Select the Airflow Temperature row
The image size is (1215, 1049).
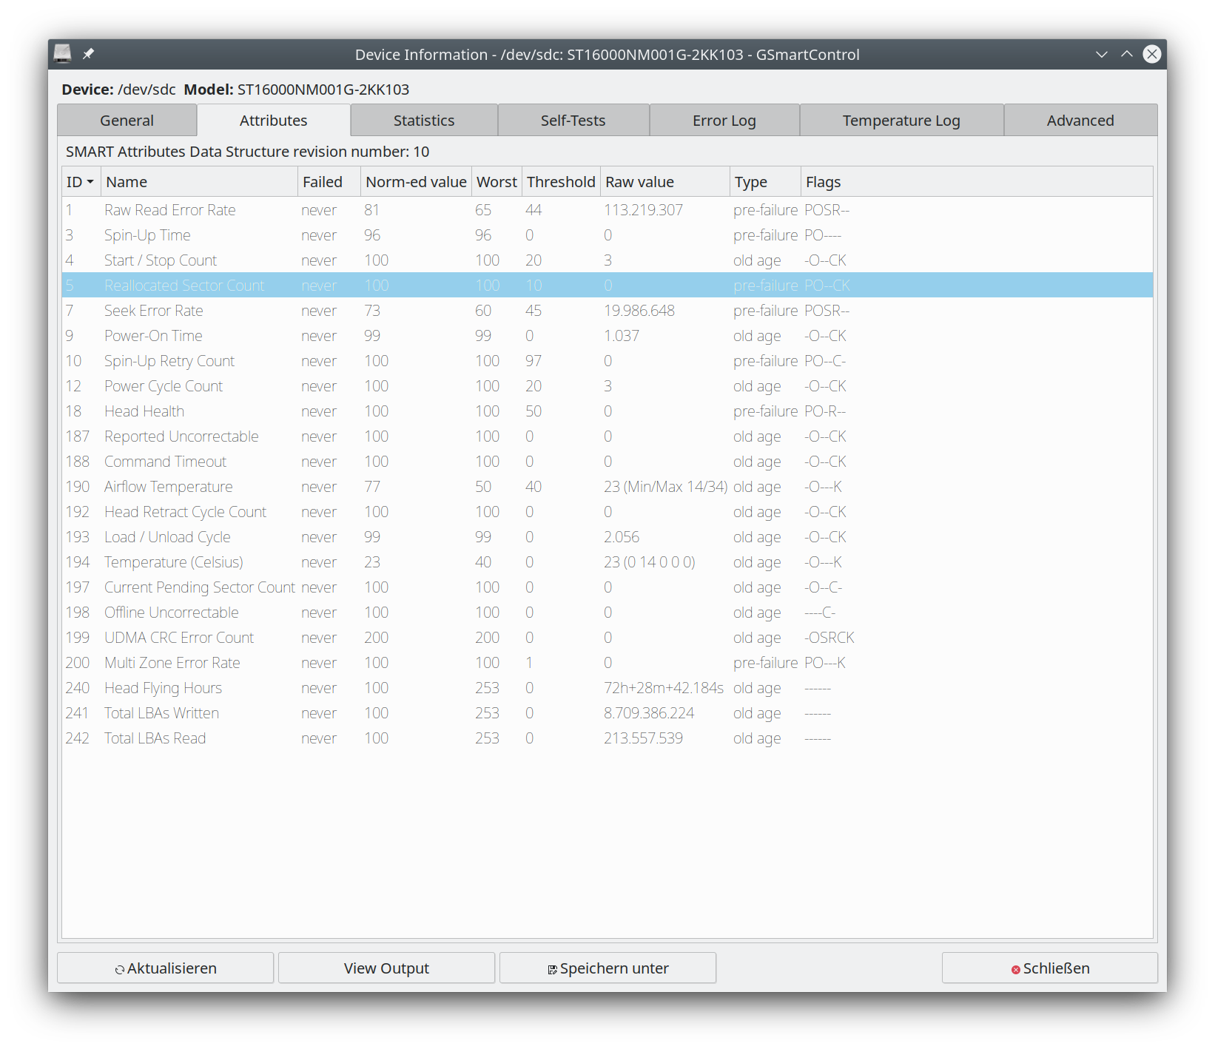coord(607,487)
